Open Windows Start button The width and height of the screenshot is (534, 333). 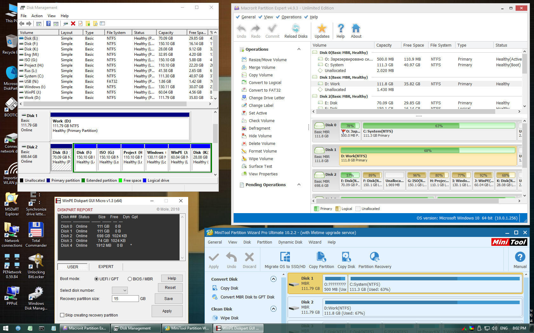pos(5,328)
